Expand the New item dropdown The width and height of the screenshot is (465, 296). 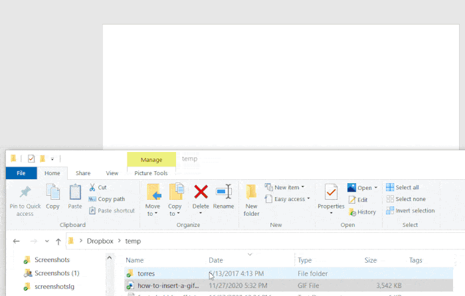284,187
